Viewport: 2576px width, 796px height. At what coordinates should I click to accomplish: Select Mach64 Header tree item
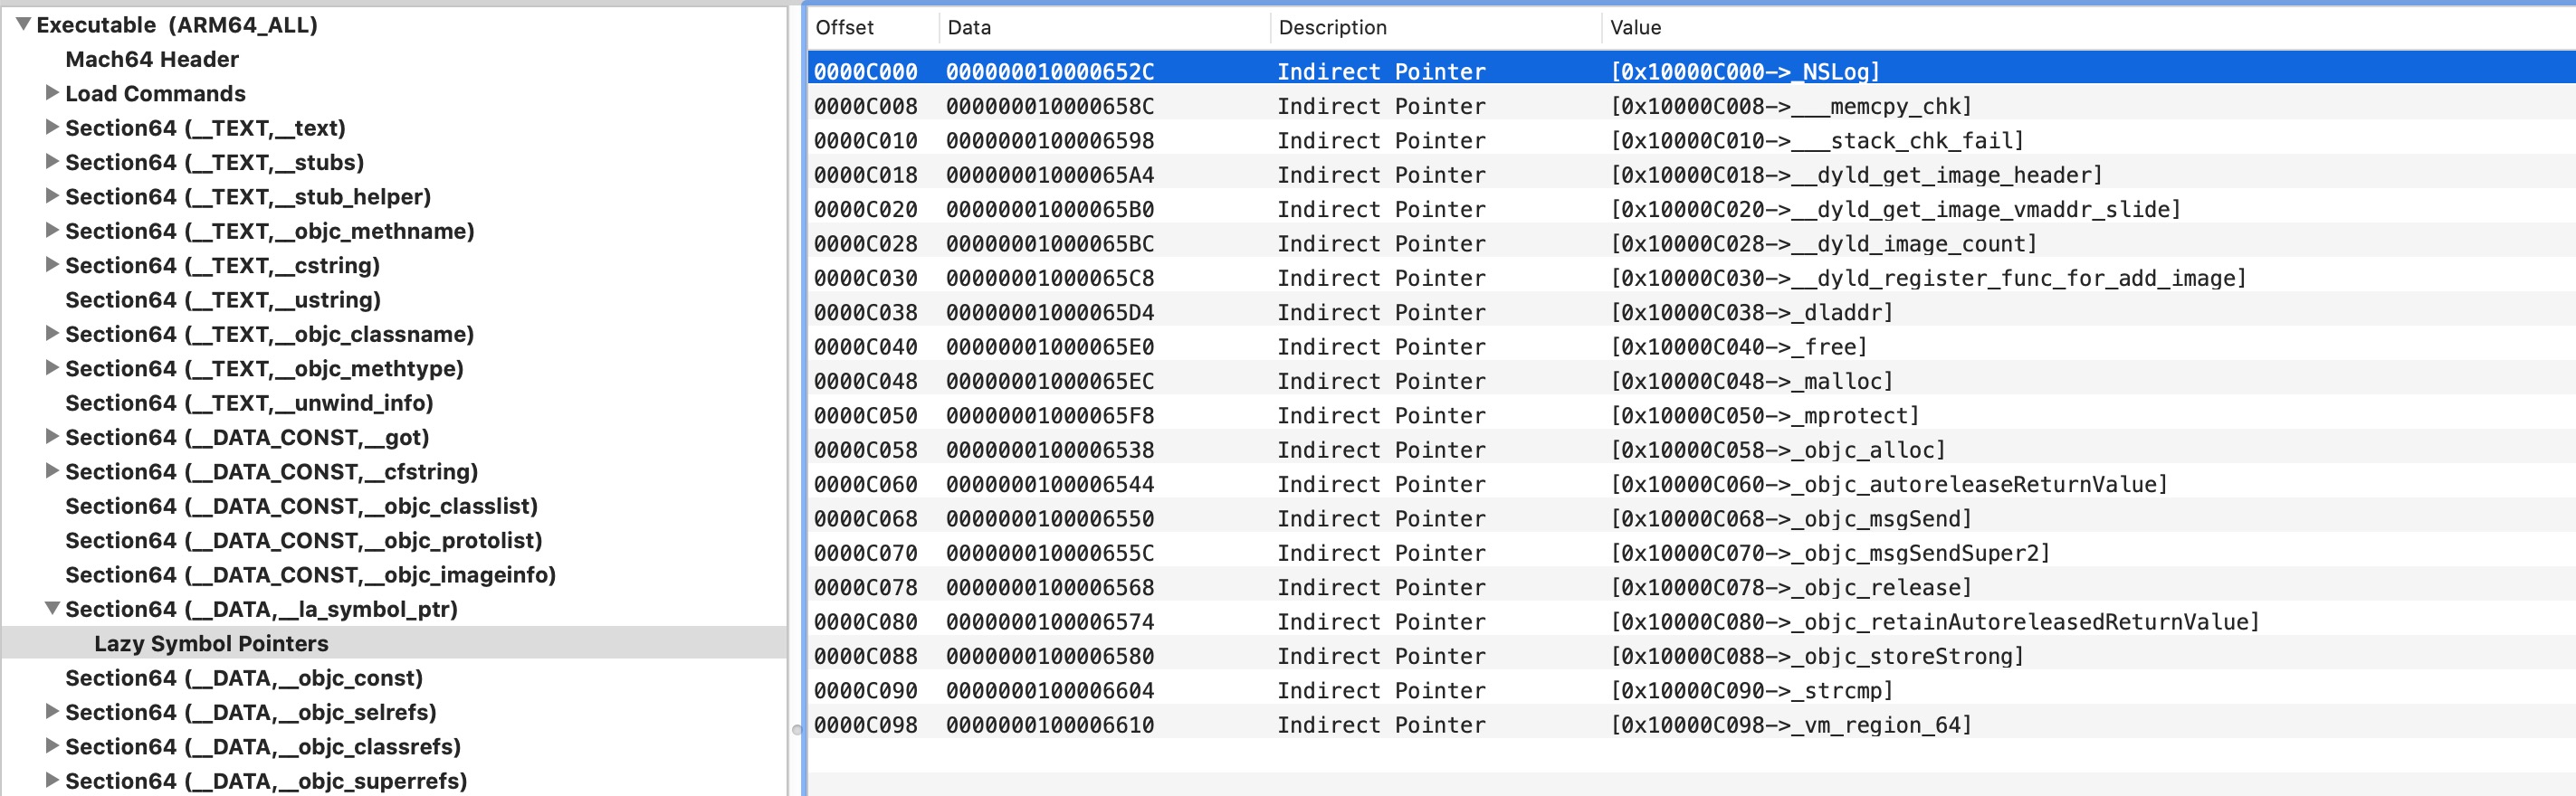pos(152,59)
